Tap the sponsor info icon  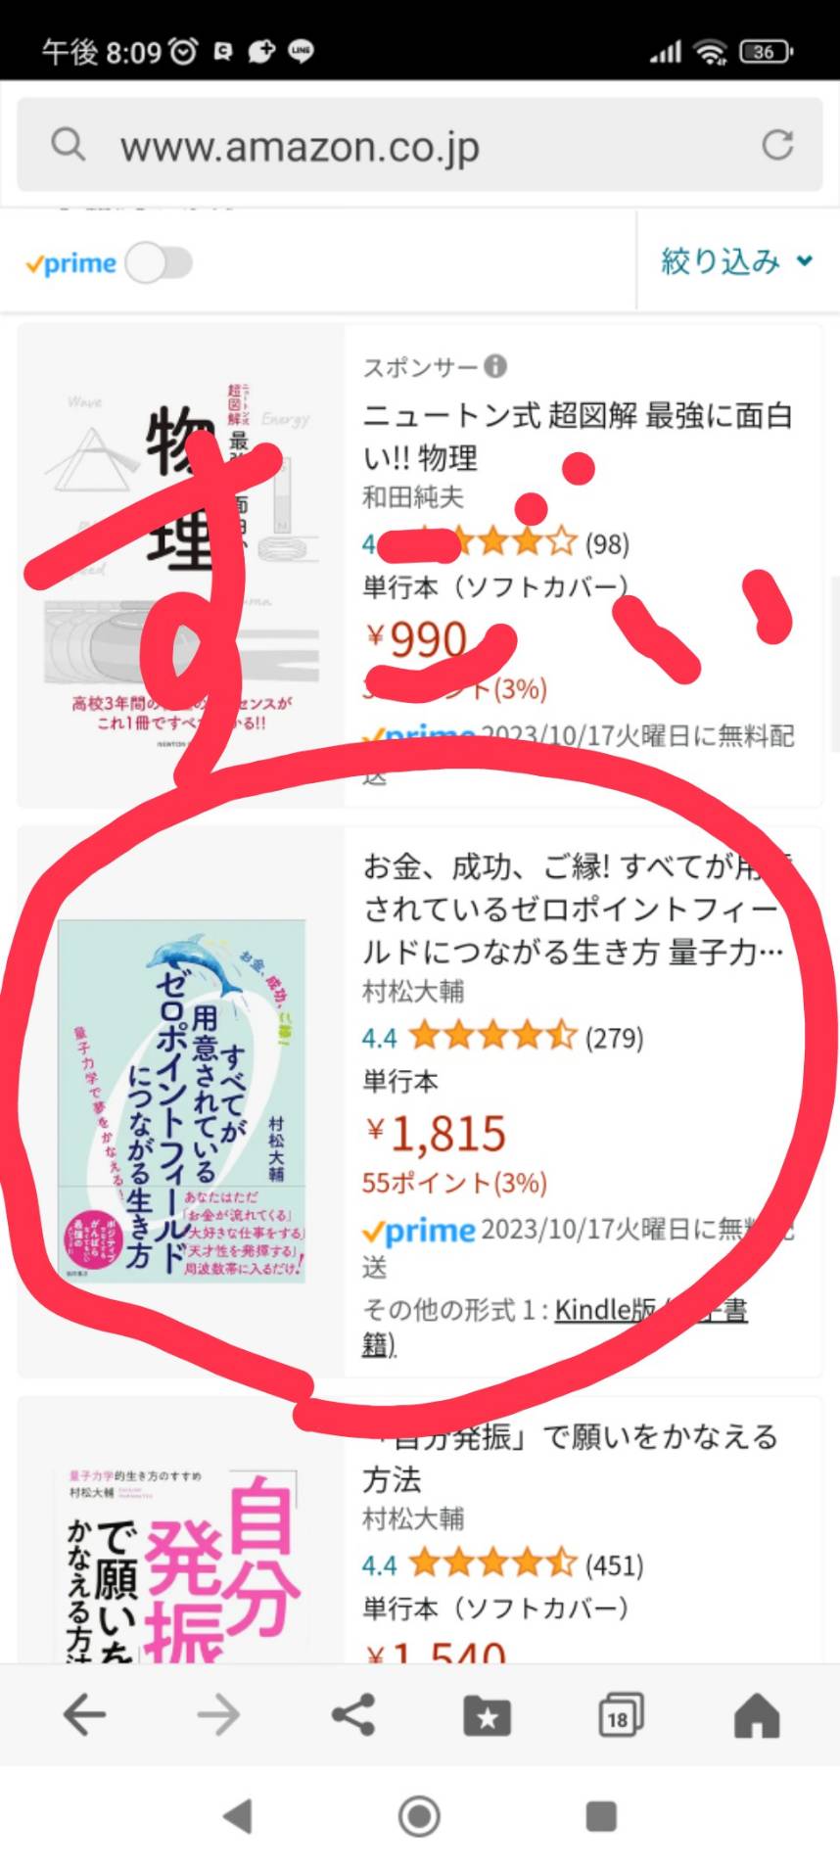click(495, 367)
